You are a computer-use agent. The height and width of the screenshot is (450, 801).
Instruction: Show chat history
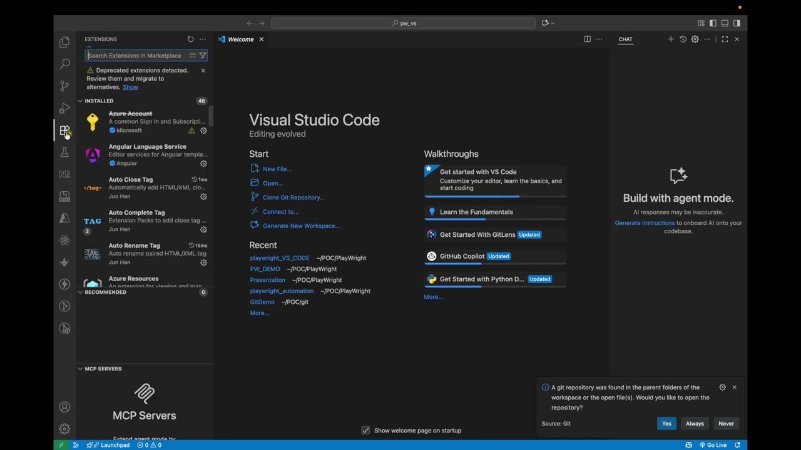pos(683,39)
